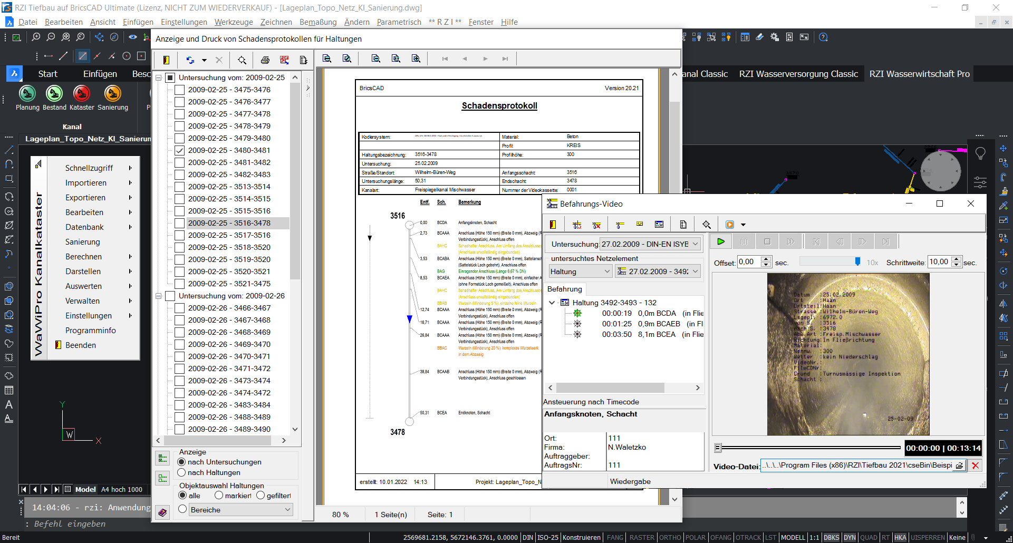1013x543 pixels.
Task: Check the 2009-02-25 - 3516-3478 checkbox
Action: [179, 223]
